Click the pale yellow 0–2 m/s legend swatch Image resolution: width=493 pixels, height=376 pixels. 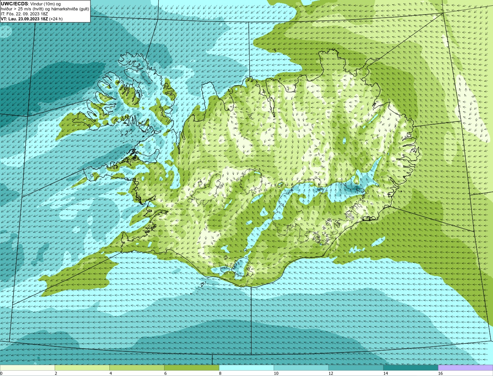[x=27, y=368]
